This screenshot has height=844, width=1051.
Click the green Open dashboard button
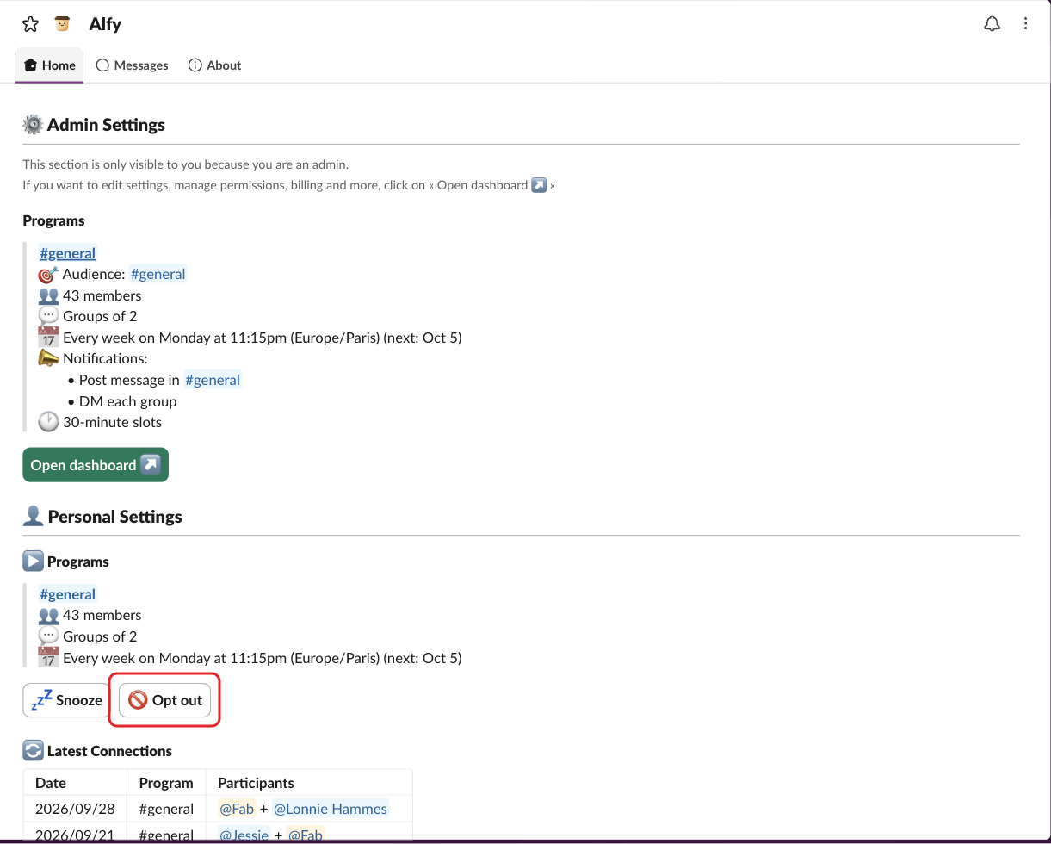tap(96, 465)
